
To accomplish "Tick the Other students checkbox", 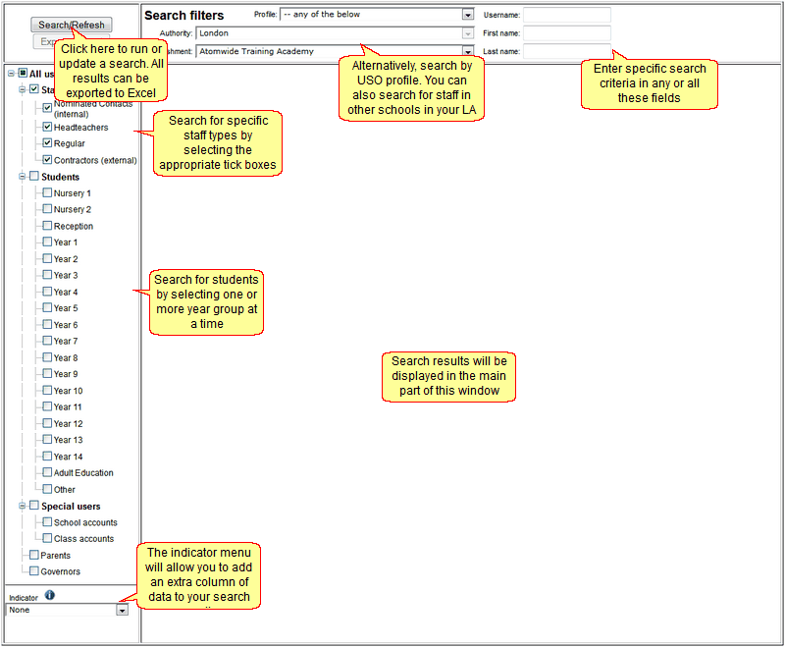I will tap(47, 489).
